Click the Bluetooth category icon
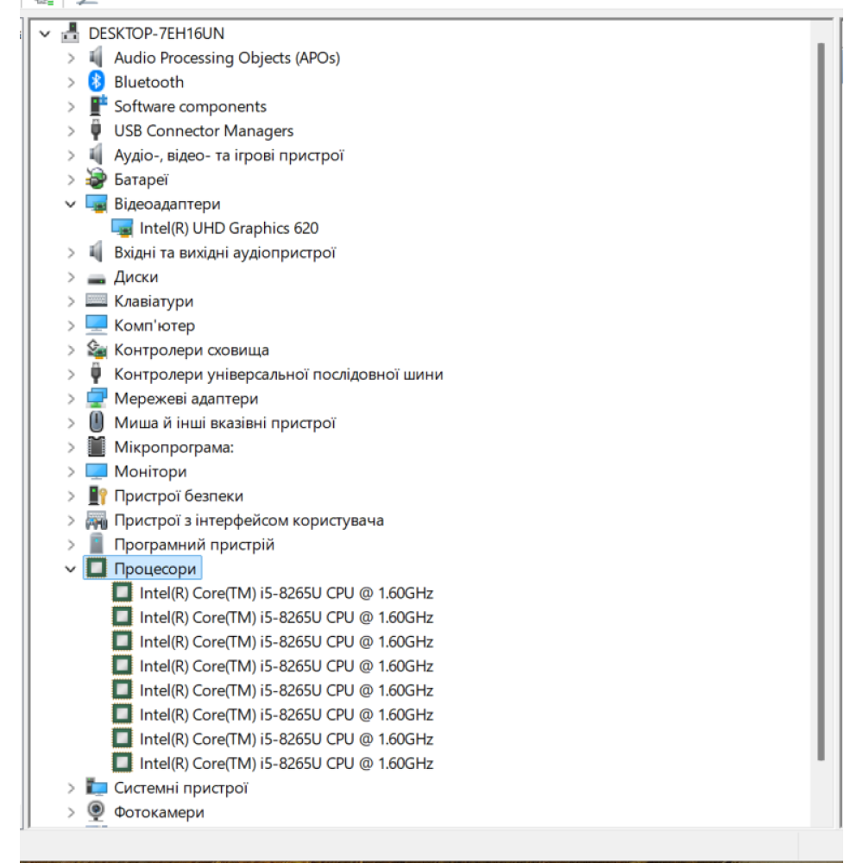This screenshot has width=863, height=863. 96,82
